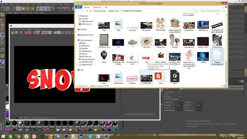Select the untitled blue image thumbnail
This screenshot has width=247, height=139.
click(203, 56)
